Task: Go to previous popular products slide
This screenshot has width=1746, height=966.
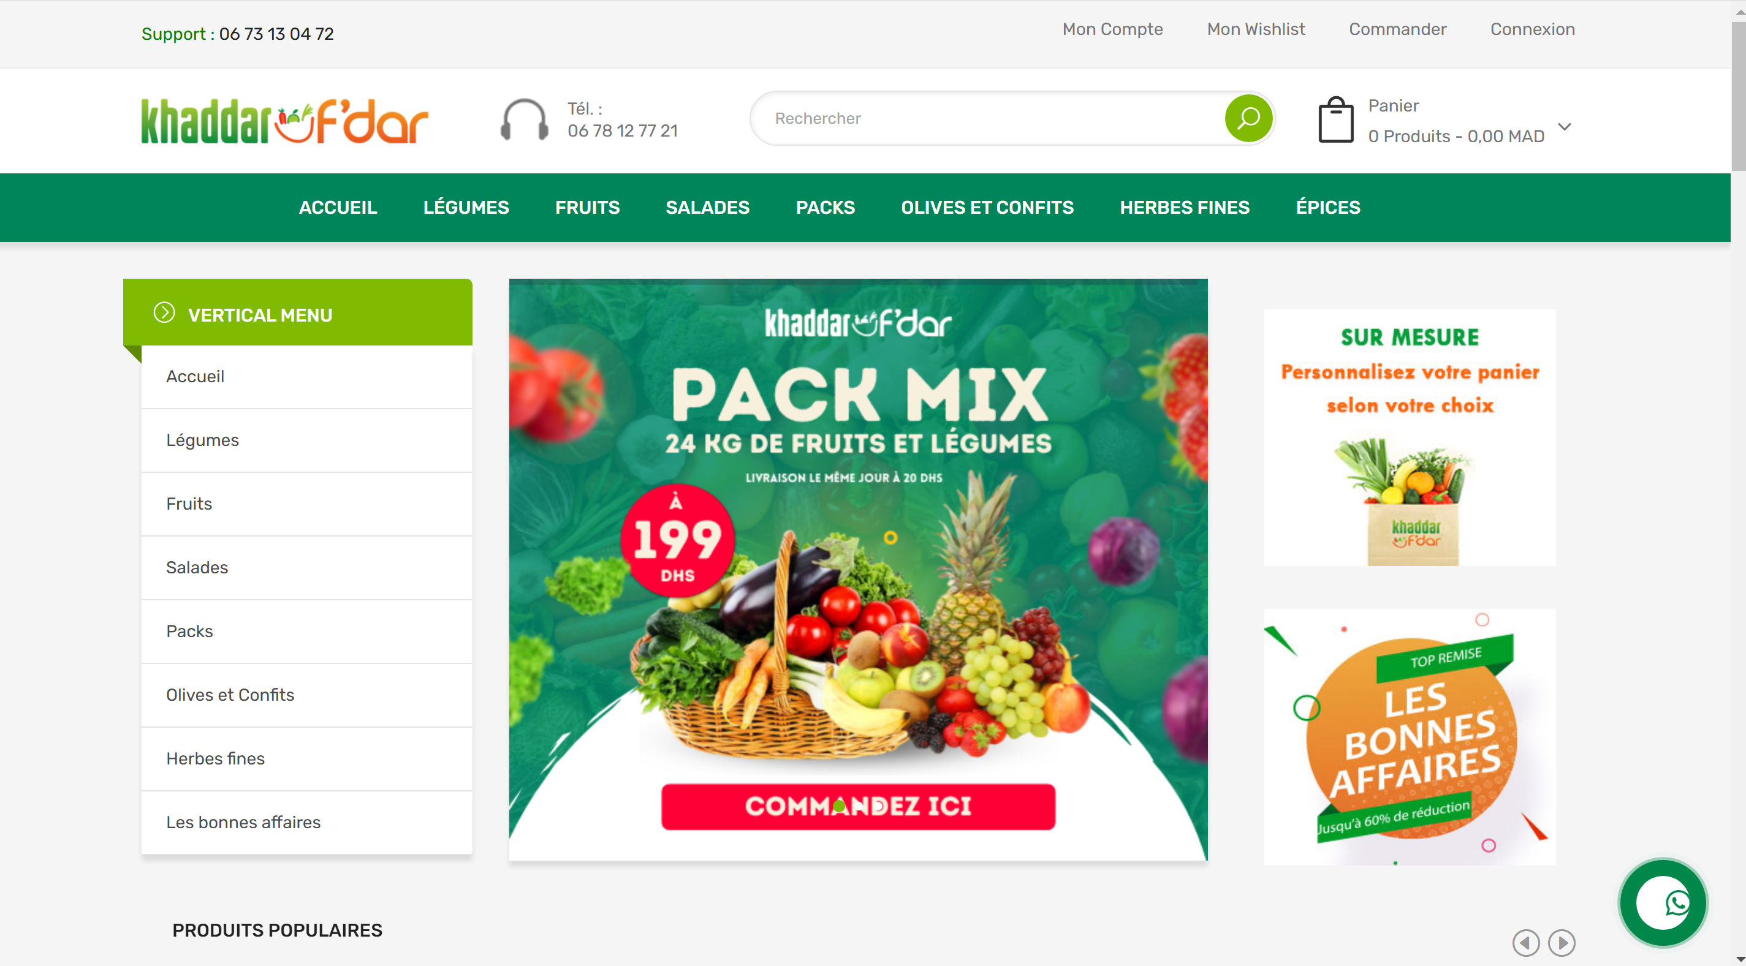Action: pyautogui.click(x=1525, y=942)
